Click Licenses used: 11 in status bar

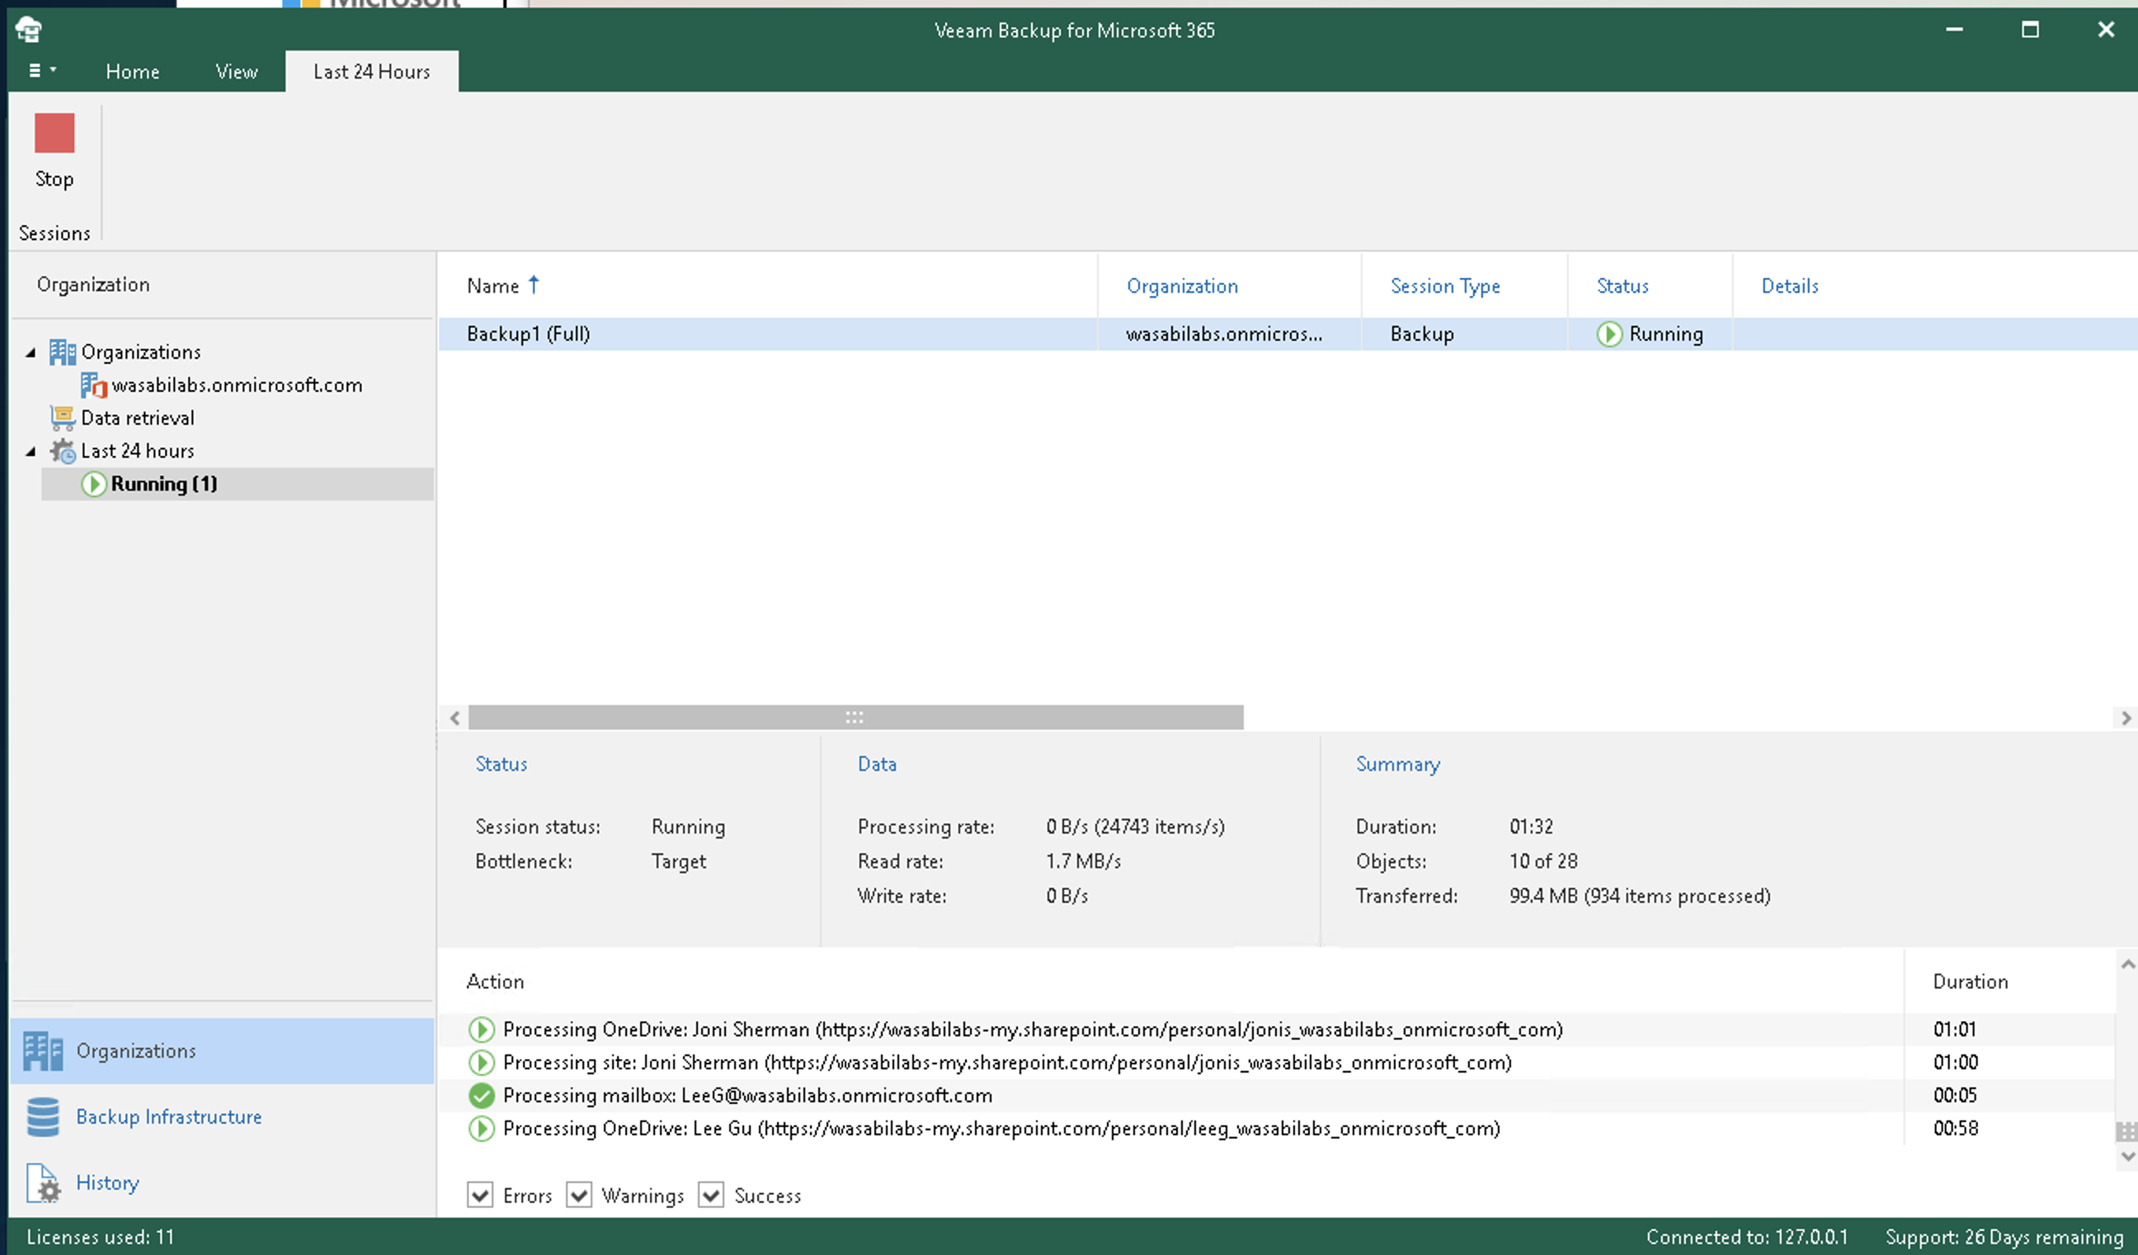pos(100,1237)
